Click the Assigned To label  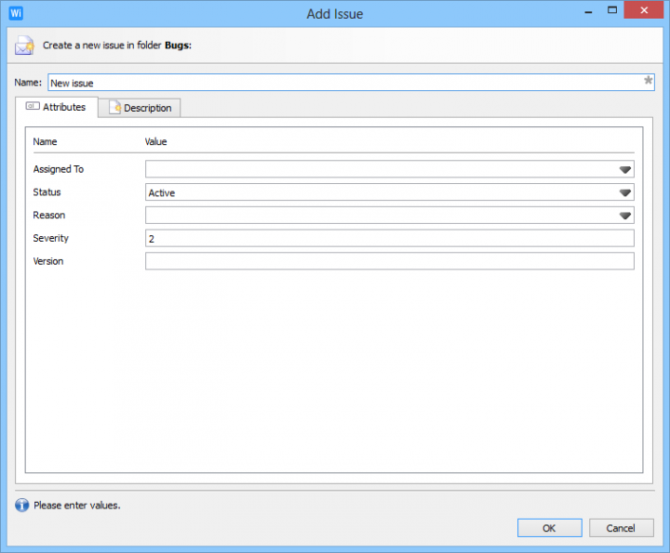(58, 169)
